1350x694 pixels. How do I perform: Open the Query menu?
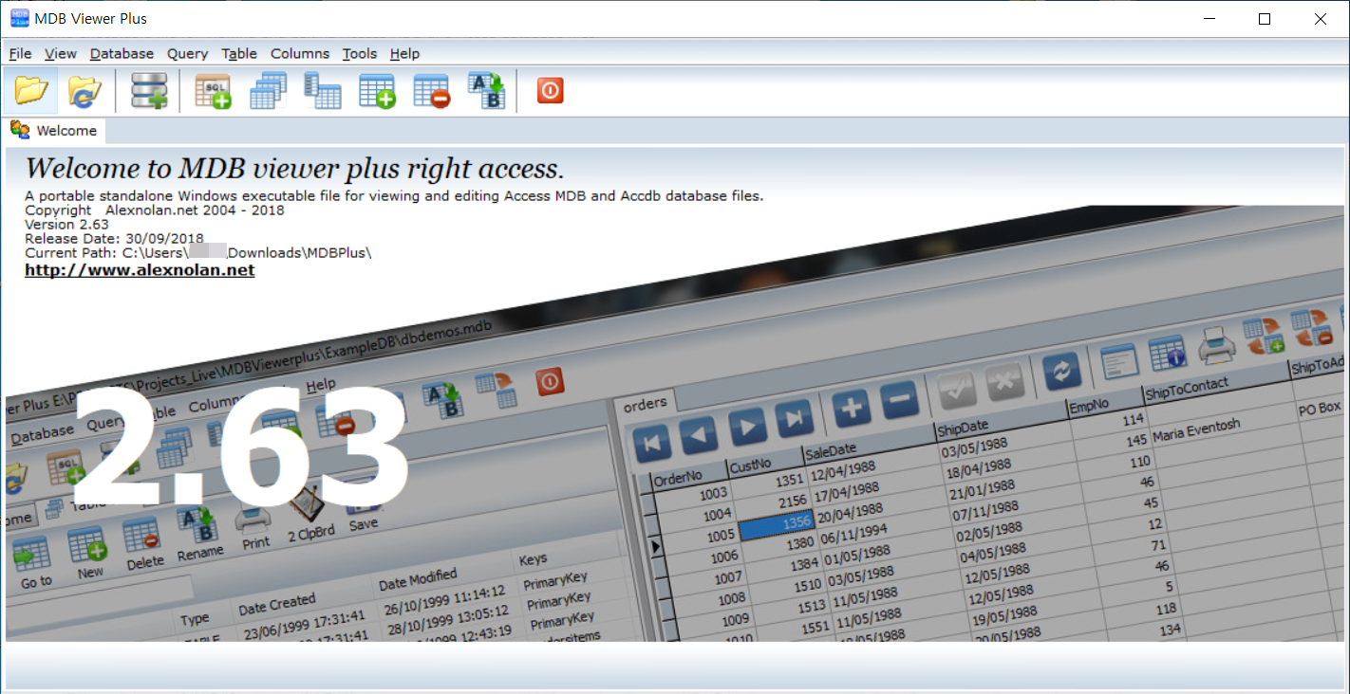coord(188,54)
